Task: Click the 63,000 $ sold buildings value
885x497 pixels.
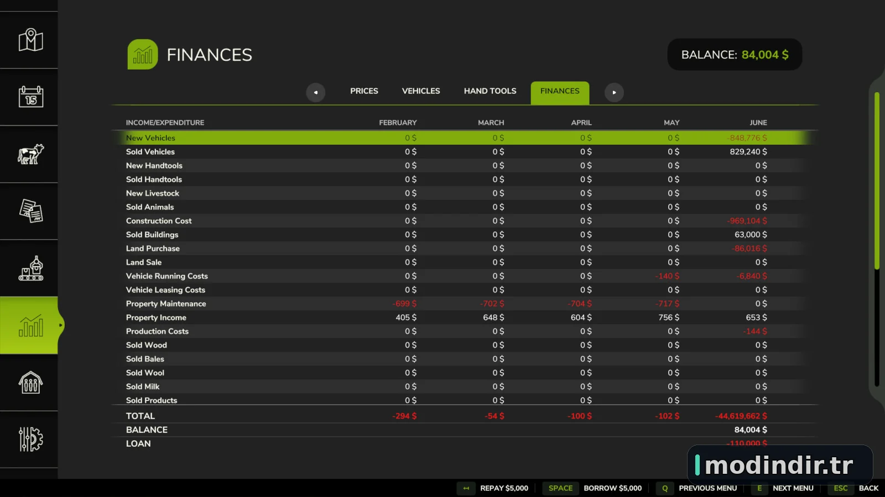Action: click(751, 235)
